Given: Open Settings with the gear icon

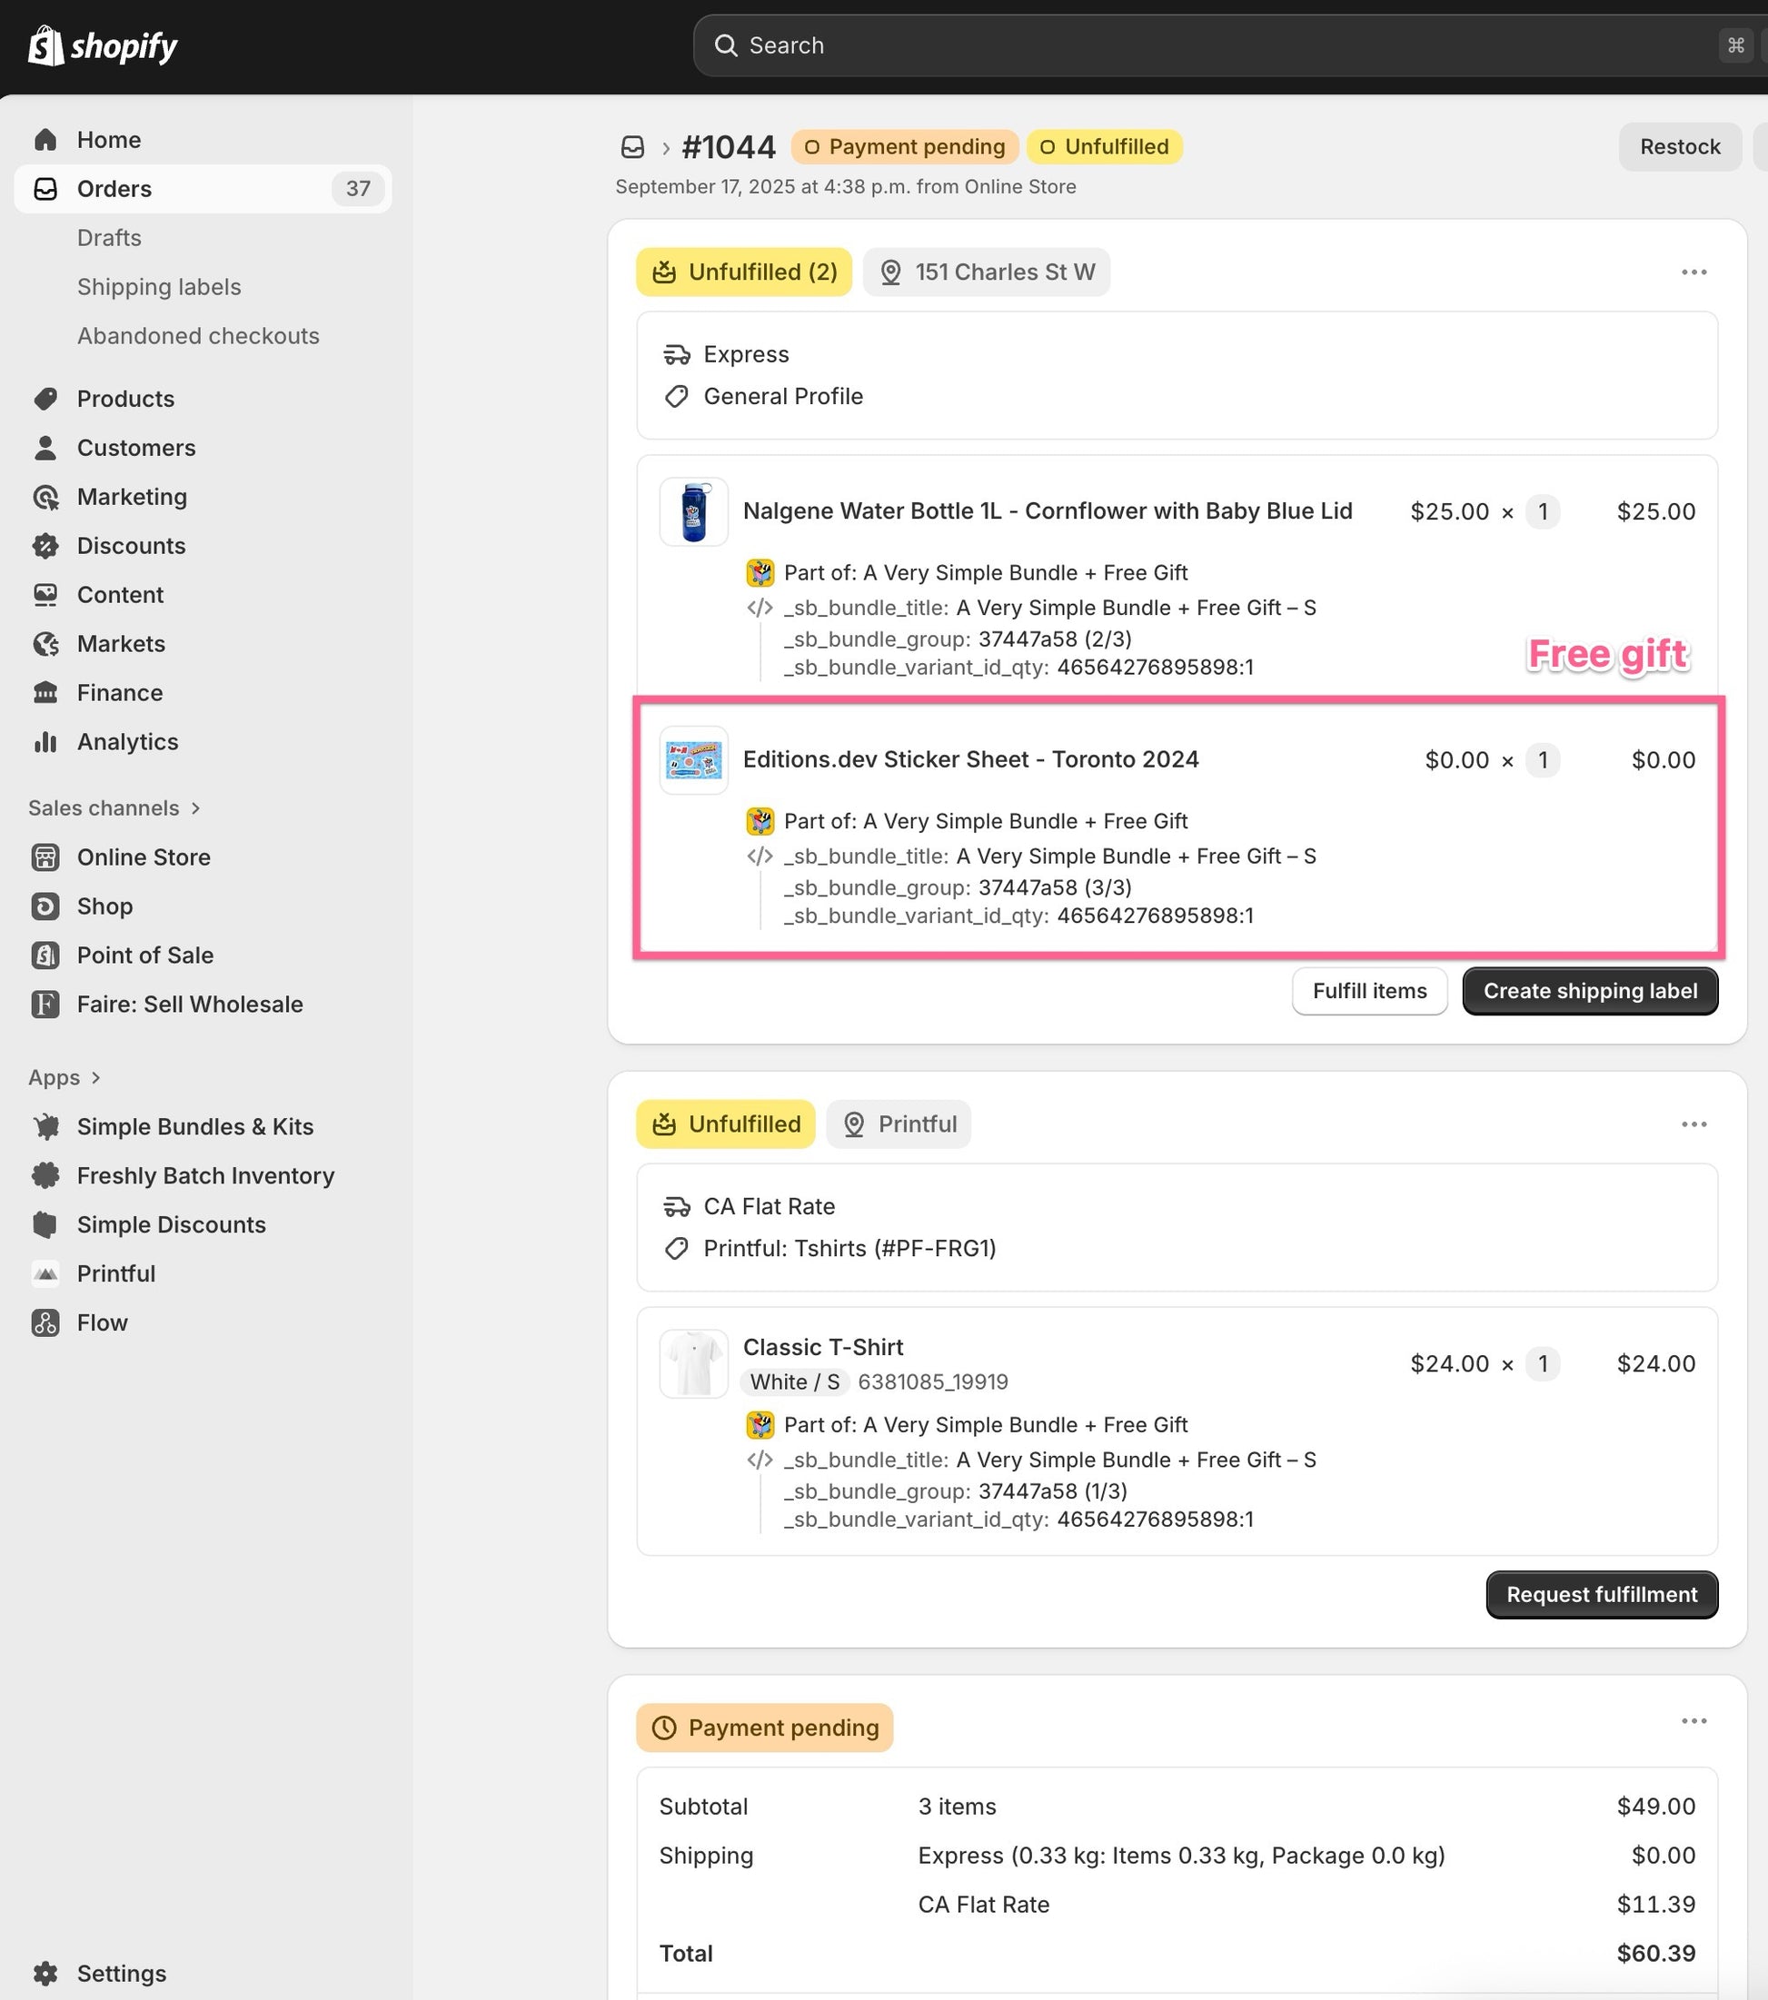Looking at the screenshot, I should tap(45, 1973).
